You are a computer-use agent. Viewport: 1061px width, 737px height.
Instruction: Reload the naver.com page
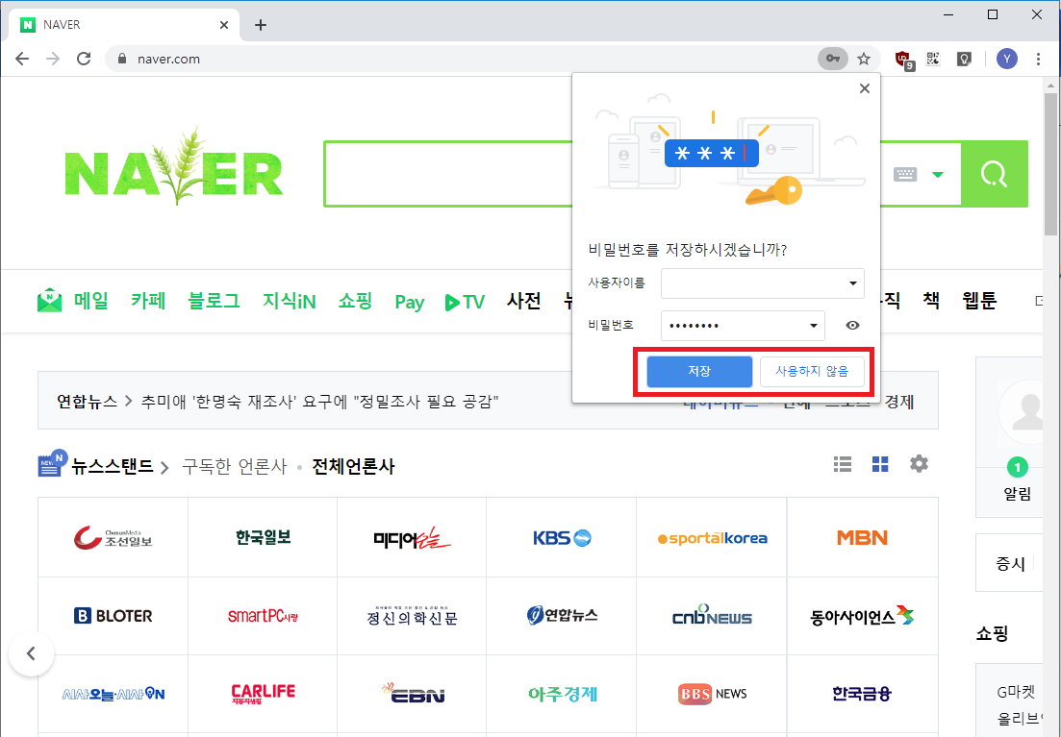click(84, 59)
